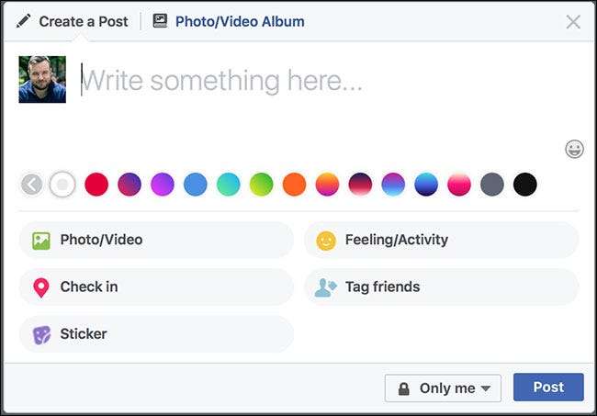The width and height of the screenshot is (597, 416).
Task: Open the Only me privacy dropdown
Action: (443, 388)
